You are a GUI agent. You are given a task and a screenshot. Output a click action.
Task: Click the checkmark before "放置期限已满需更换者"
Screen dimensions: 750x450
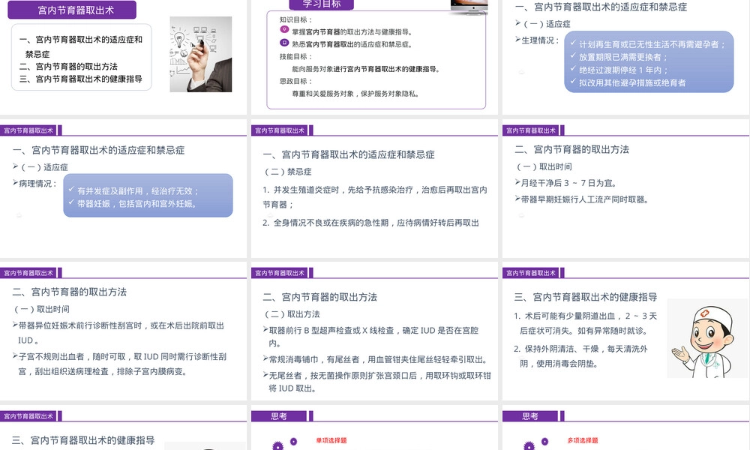(573, 56)
